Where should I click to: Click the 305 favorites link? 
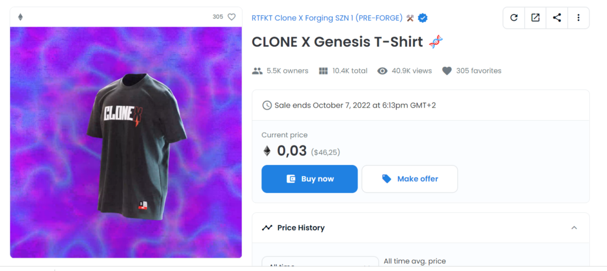pos(478,71)
